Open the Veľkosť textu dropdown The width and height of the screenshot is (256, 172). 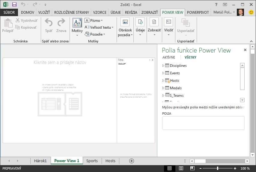click(99, 27)
